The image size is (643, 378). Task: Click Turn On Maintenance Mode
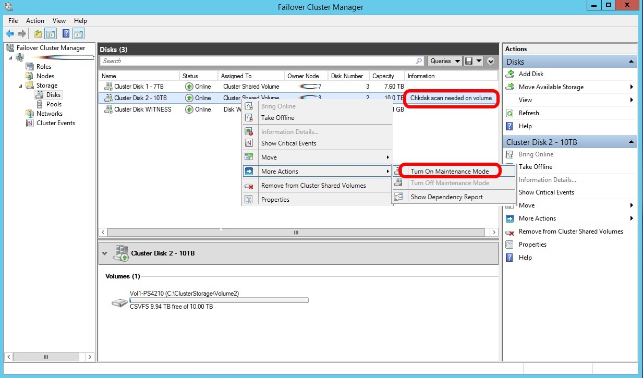pos(450,170)
